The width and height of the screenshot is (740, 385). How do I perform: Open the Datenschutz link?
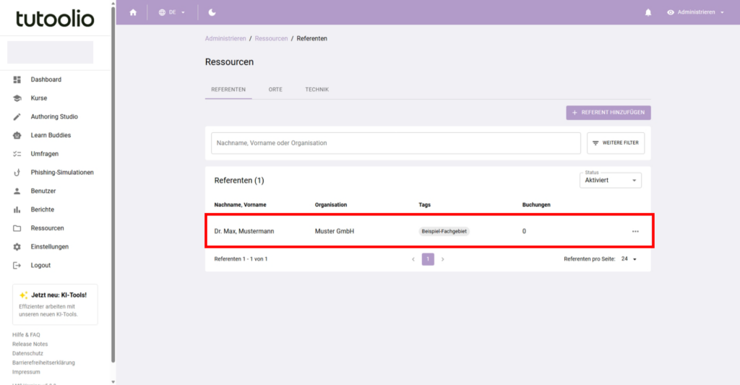27,353
